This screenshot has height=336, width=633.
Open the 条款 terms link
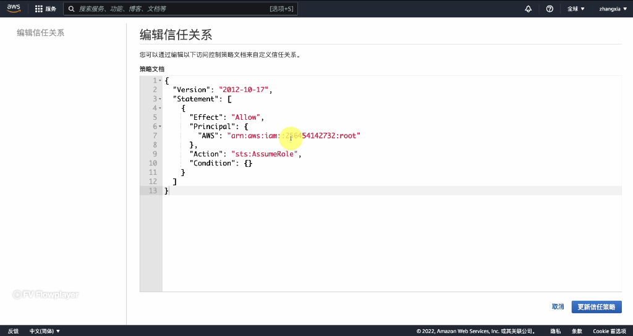click(x=577, y=331)
